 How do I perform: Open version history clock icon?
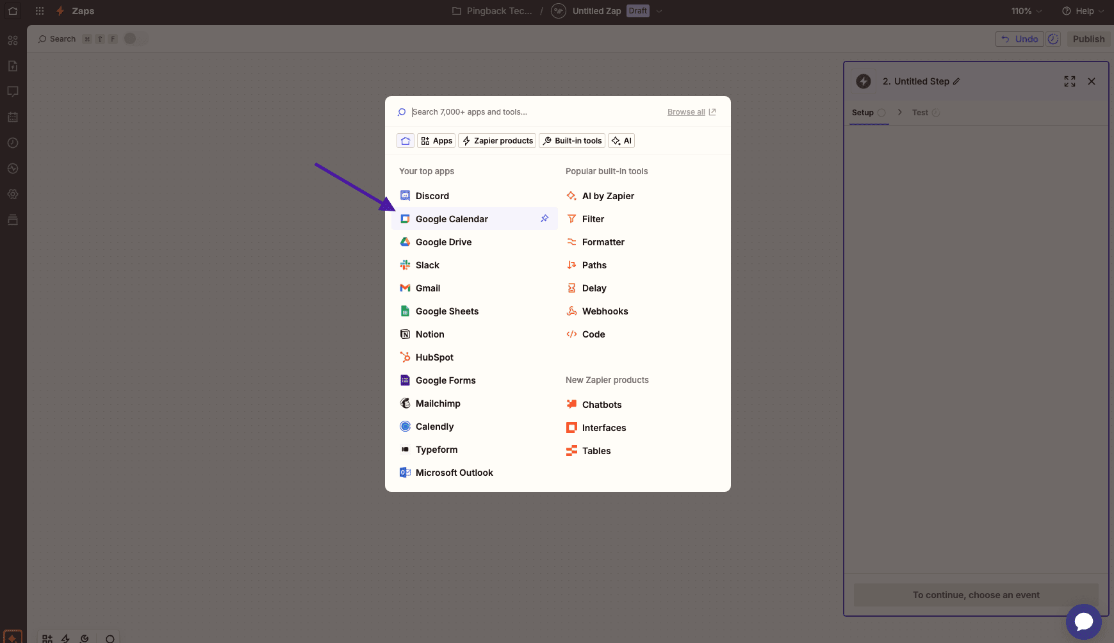point(1053,39)
